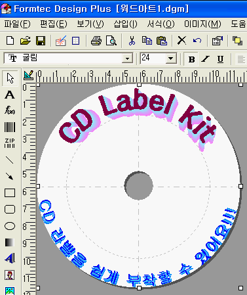
Task: Pick the ellipse shape tool
Action: click(x=10, y=226)
